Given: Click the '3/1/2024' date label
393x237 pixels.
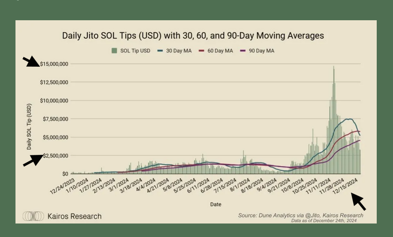Looking at the screenshot, I should coord(119,185).
